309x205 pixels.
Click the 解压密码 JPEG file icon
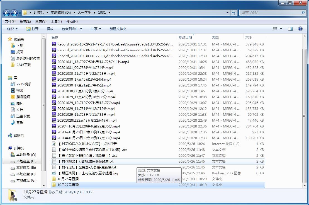[x=54, y=173]
